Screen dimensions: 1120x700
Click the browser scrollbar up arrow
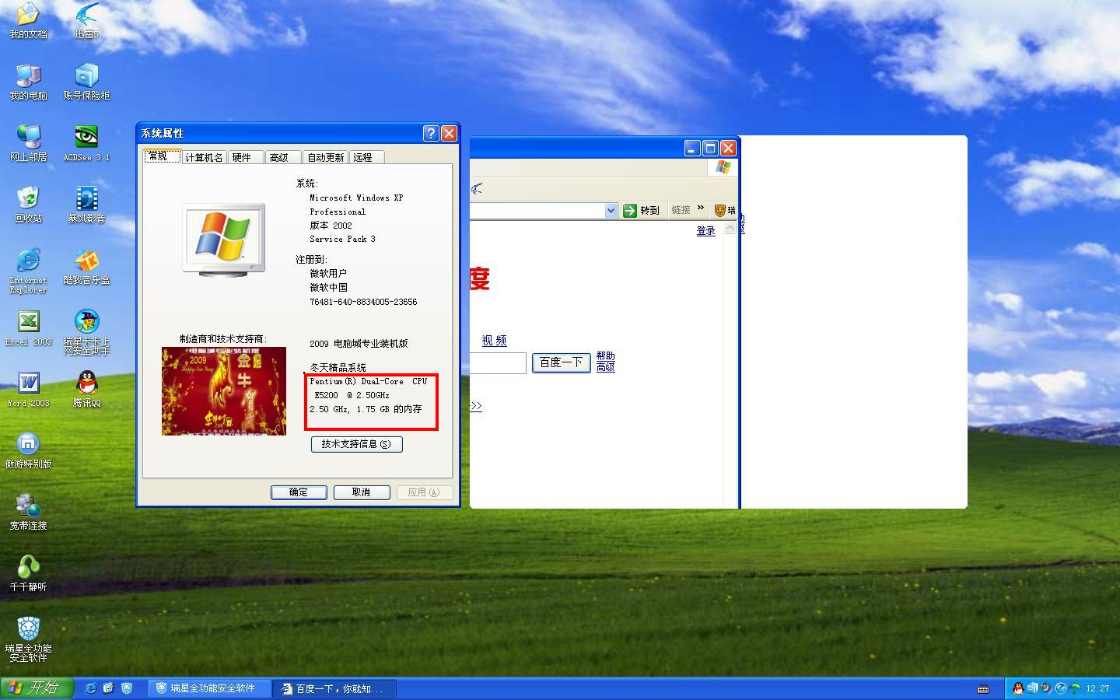coord(730,229)
